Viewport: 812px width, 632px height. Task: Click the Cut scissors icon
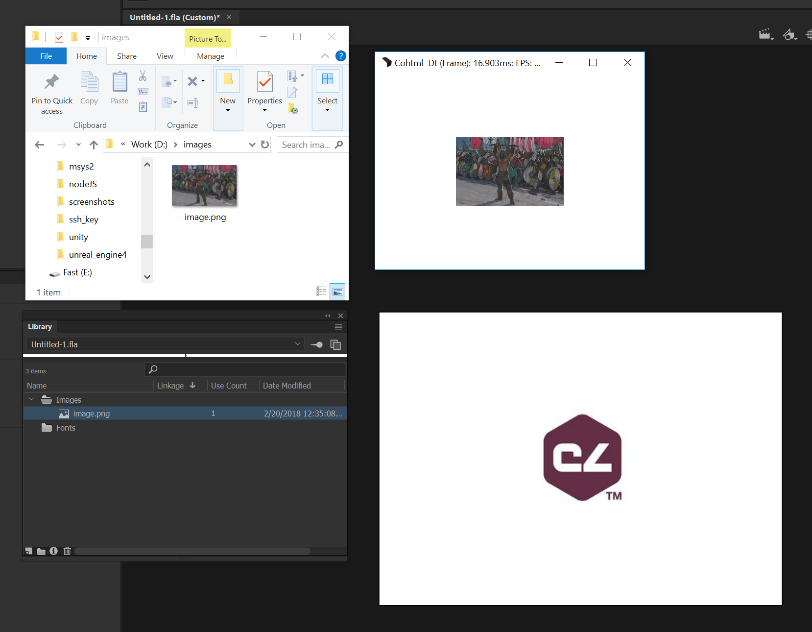143,75
